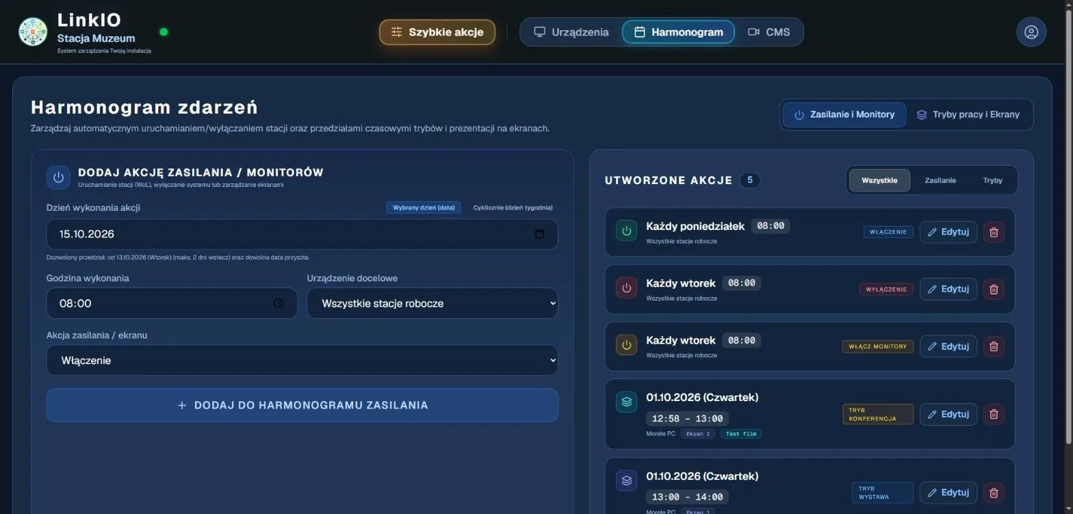Image resolution: width=1073 pixels, height=514 pixels.
Task: Switch to Cyklicznie (dzień tygodnia) mode
Action: pos(513,207)
